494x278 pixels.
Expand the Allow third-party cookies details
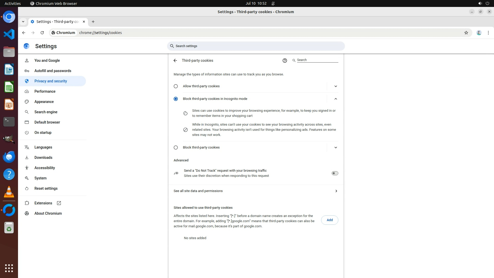click(x=336, y=86)
